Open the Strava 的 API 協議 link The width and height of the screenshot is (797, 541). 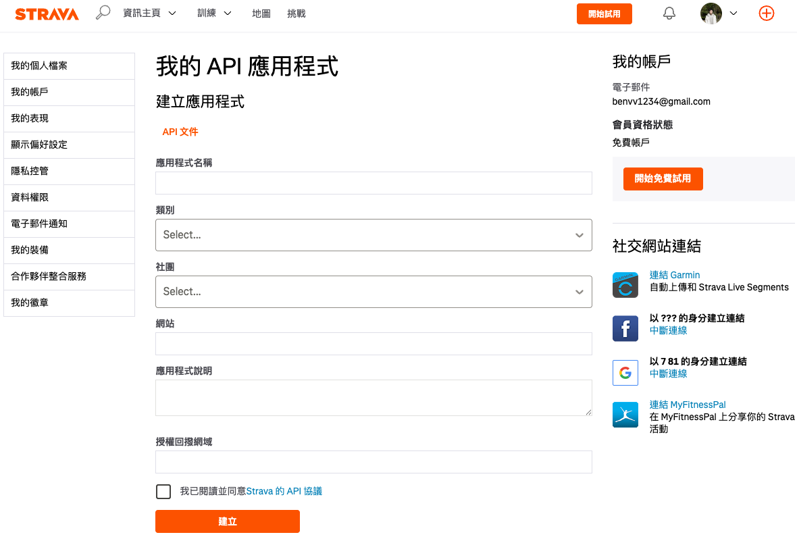tap(284, 492)
